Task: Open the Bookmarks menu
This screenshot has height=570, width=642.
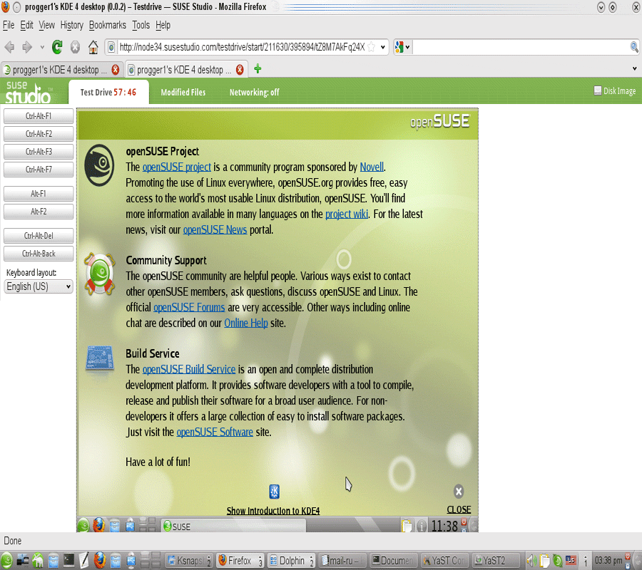Action: 108,25
